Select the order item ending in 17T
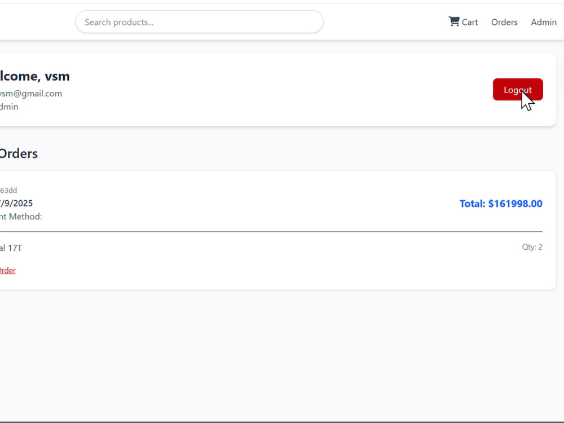564x423 pixels. pyautogui.click(x=11, y=248)
